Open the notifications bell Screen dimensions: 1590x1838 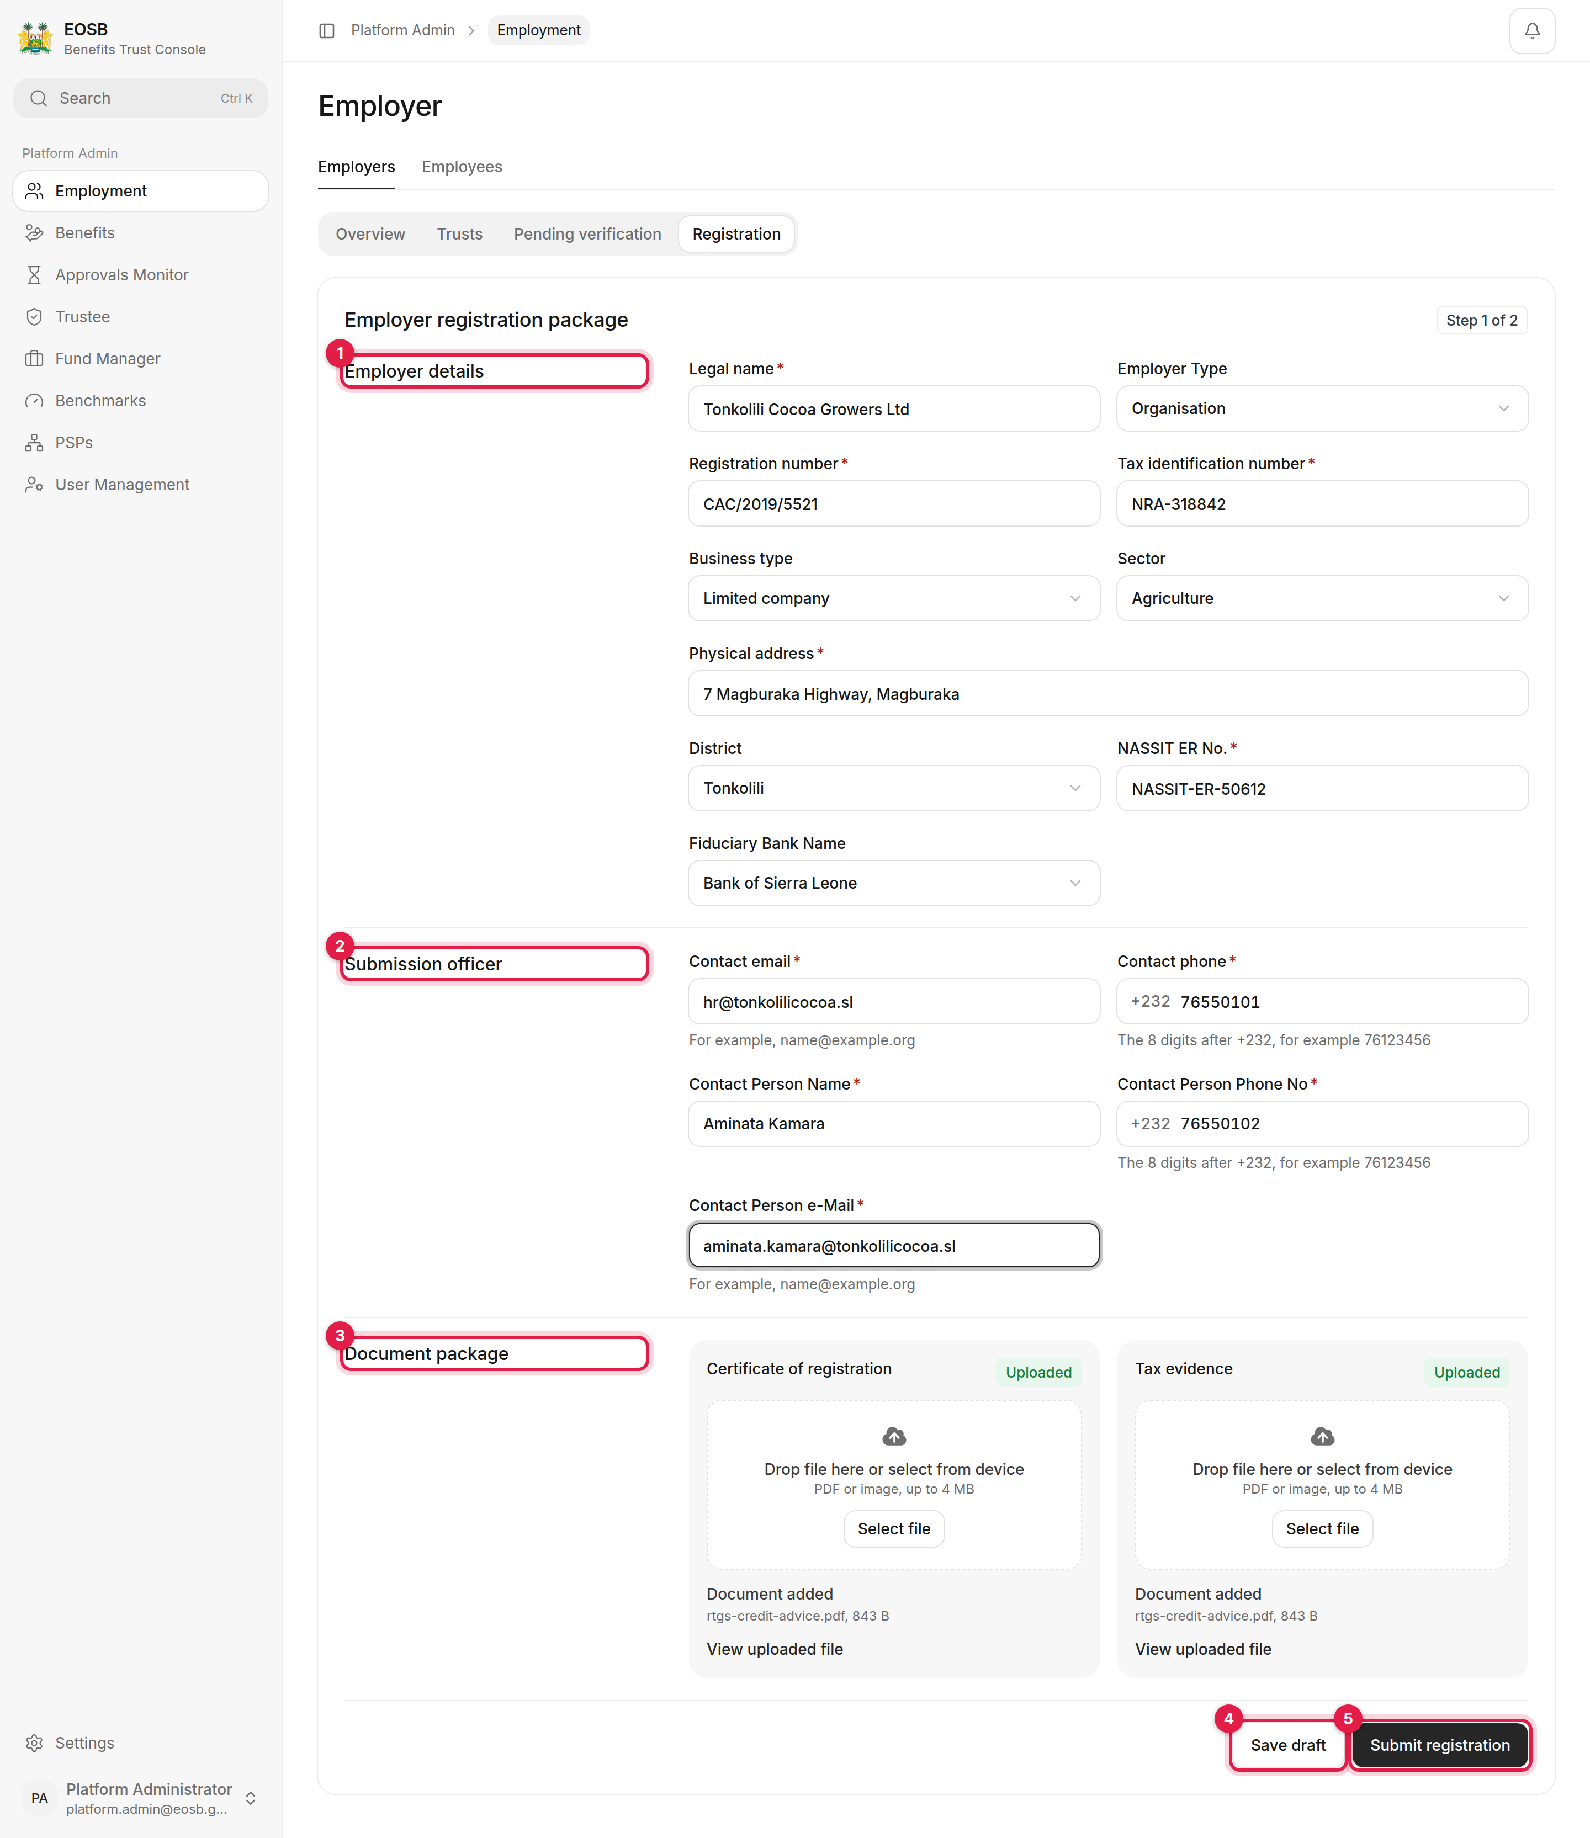pos(1531,31)
